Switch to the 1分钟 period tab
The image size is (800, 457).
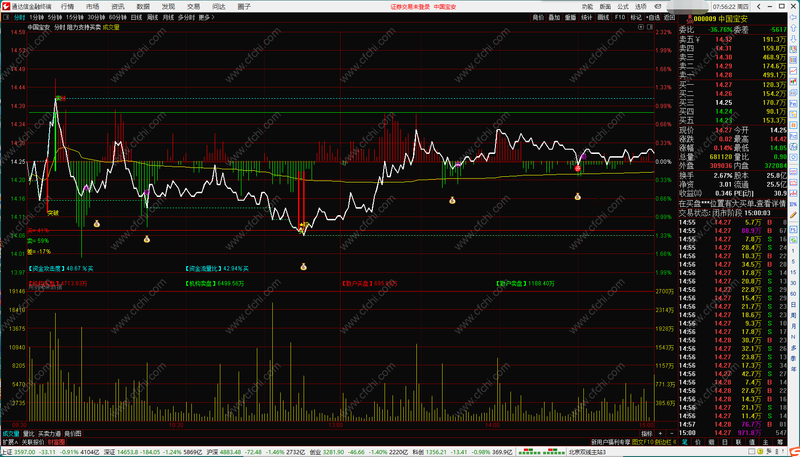[36, 17]
